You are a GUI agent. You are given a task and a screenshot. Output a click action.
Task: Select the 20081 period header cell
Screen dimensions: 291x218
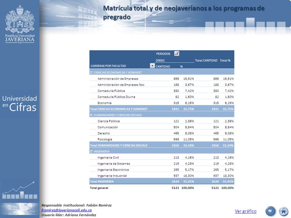pyautogui.click(x=160, y=61)
